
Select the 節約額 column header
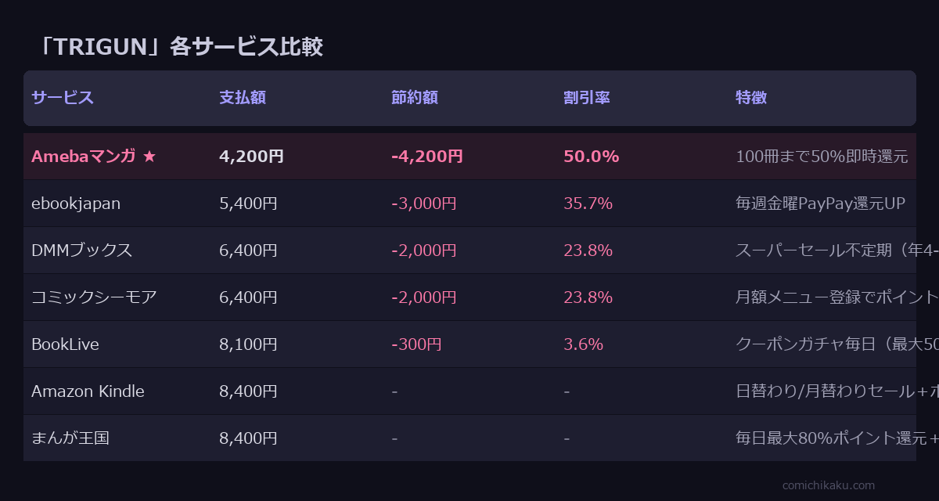[415, 98]
